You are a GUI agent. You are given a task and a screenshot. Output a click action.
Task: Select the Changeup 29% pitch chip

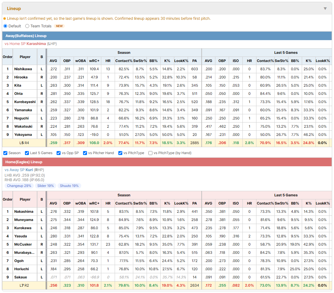click(x=19, y=186)
